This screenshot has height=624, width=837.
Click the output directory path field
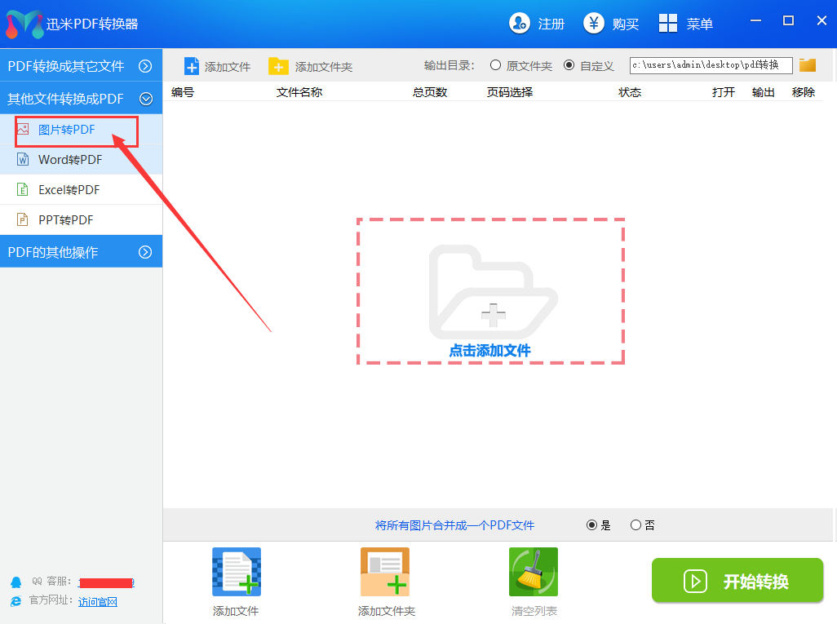(711, 65)
